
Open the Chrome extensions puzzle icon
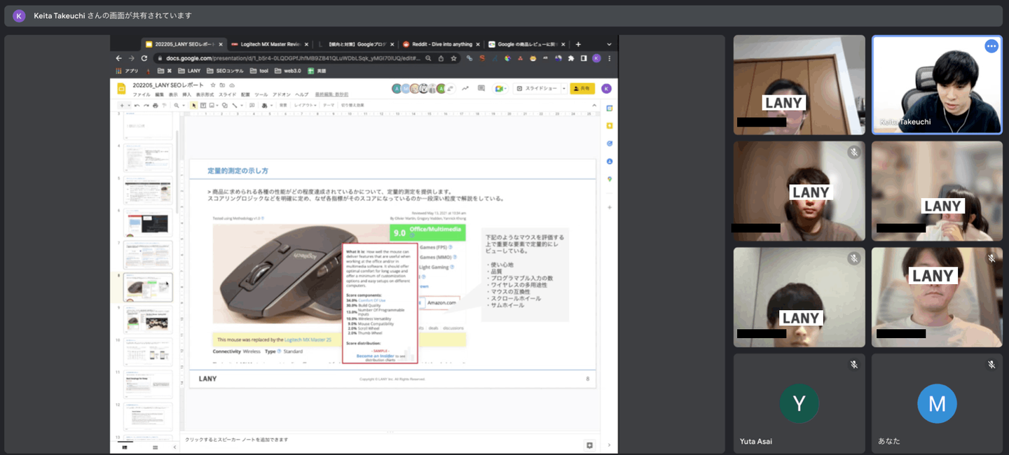pos(571,58)
